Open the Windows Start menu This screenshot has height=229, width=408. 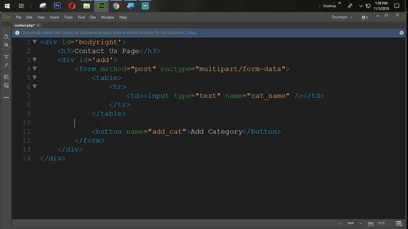pos(7,6)
